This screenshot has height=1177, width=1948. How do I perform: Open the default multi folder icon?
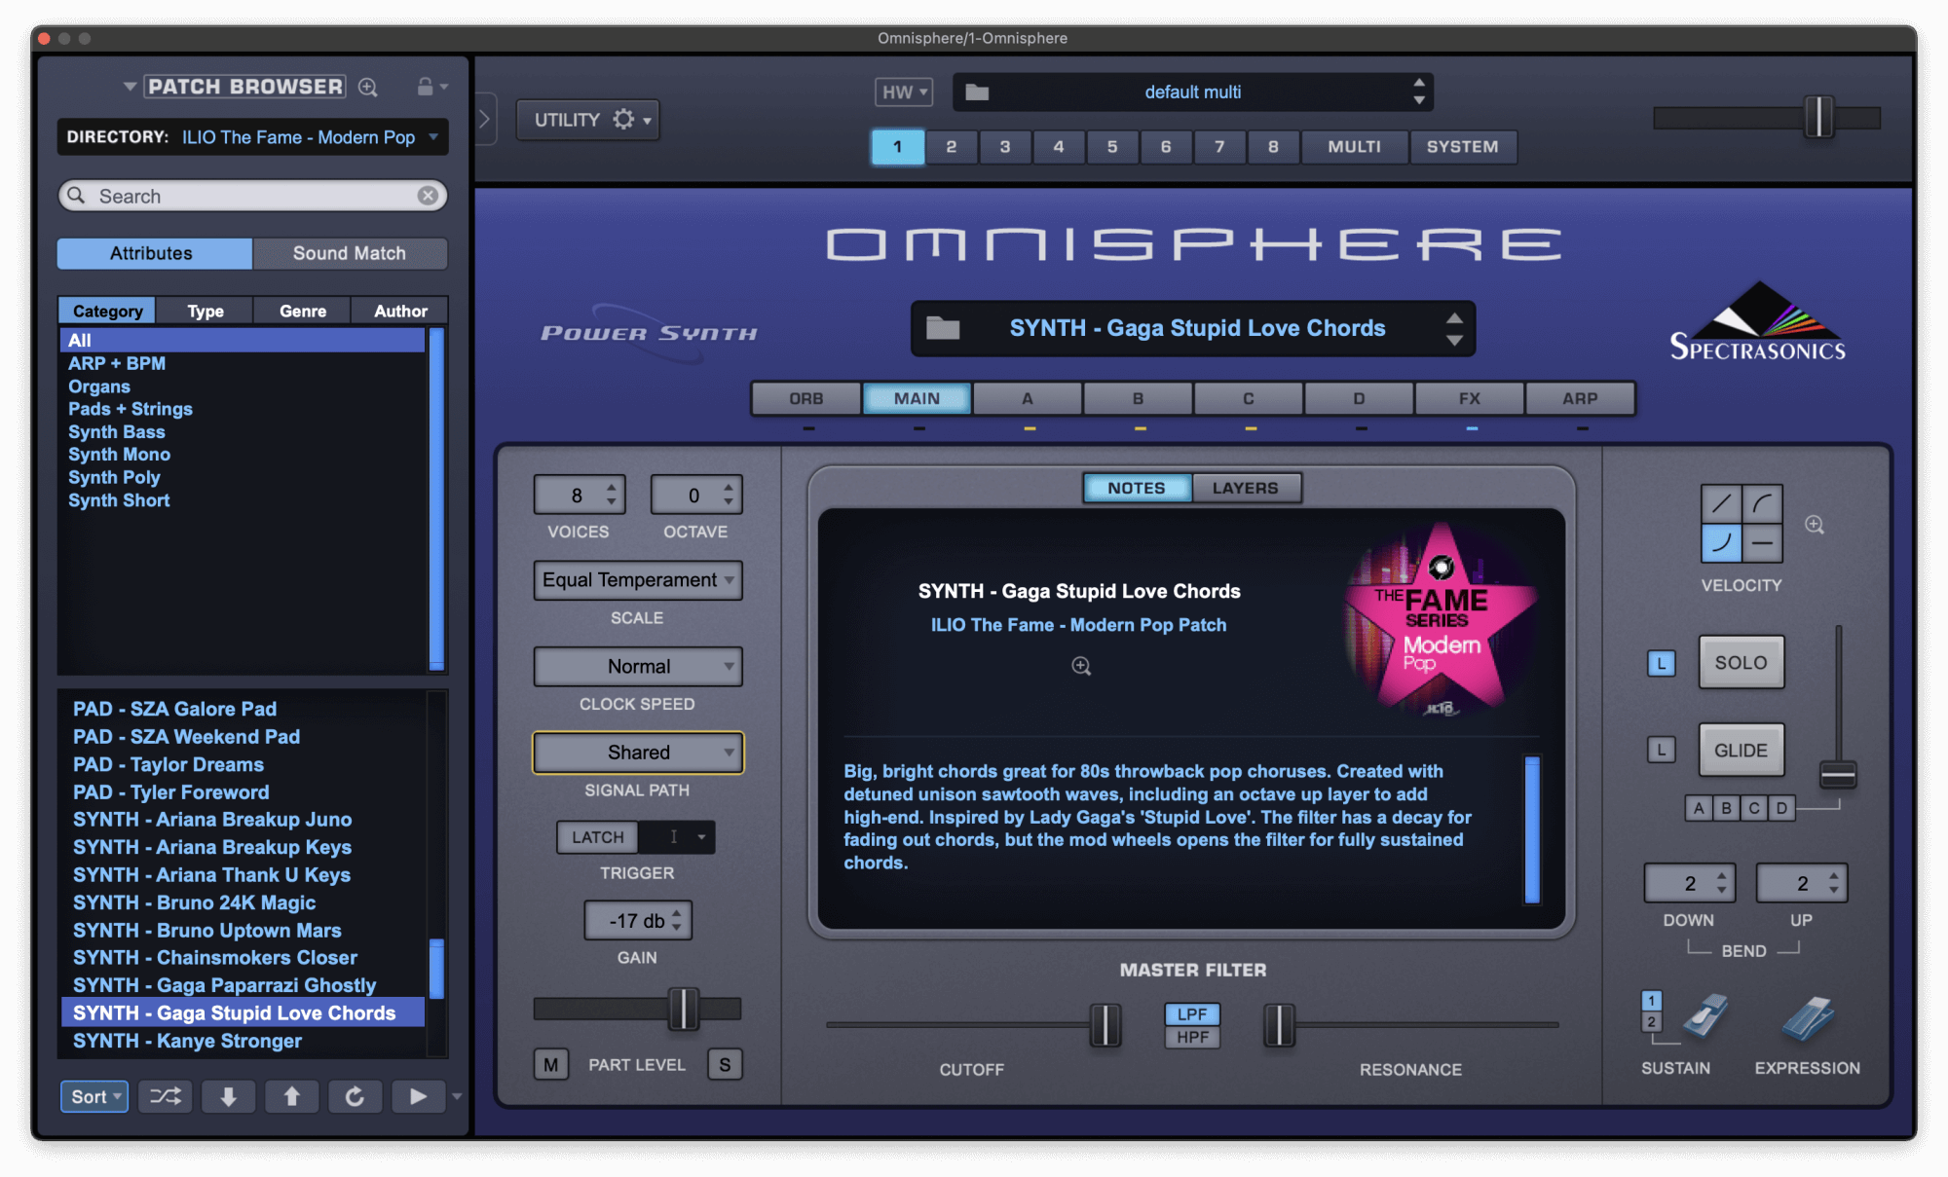point(977,92)
